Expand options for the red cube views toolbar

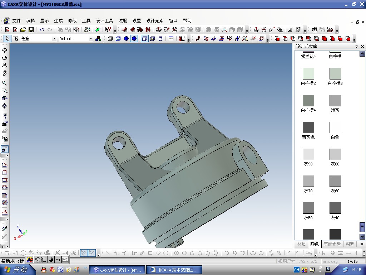354,39
